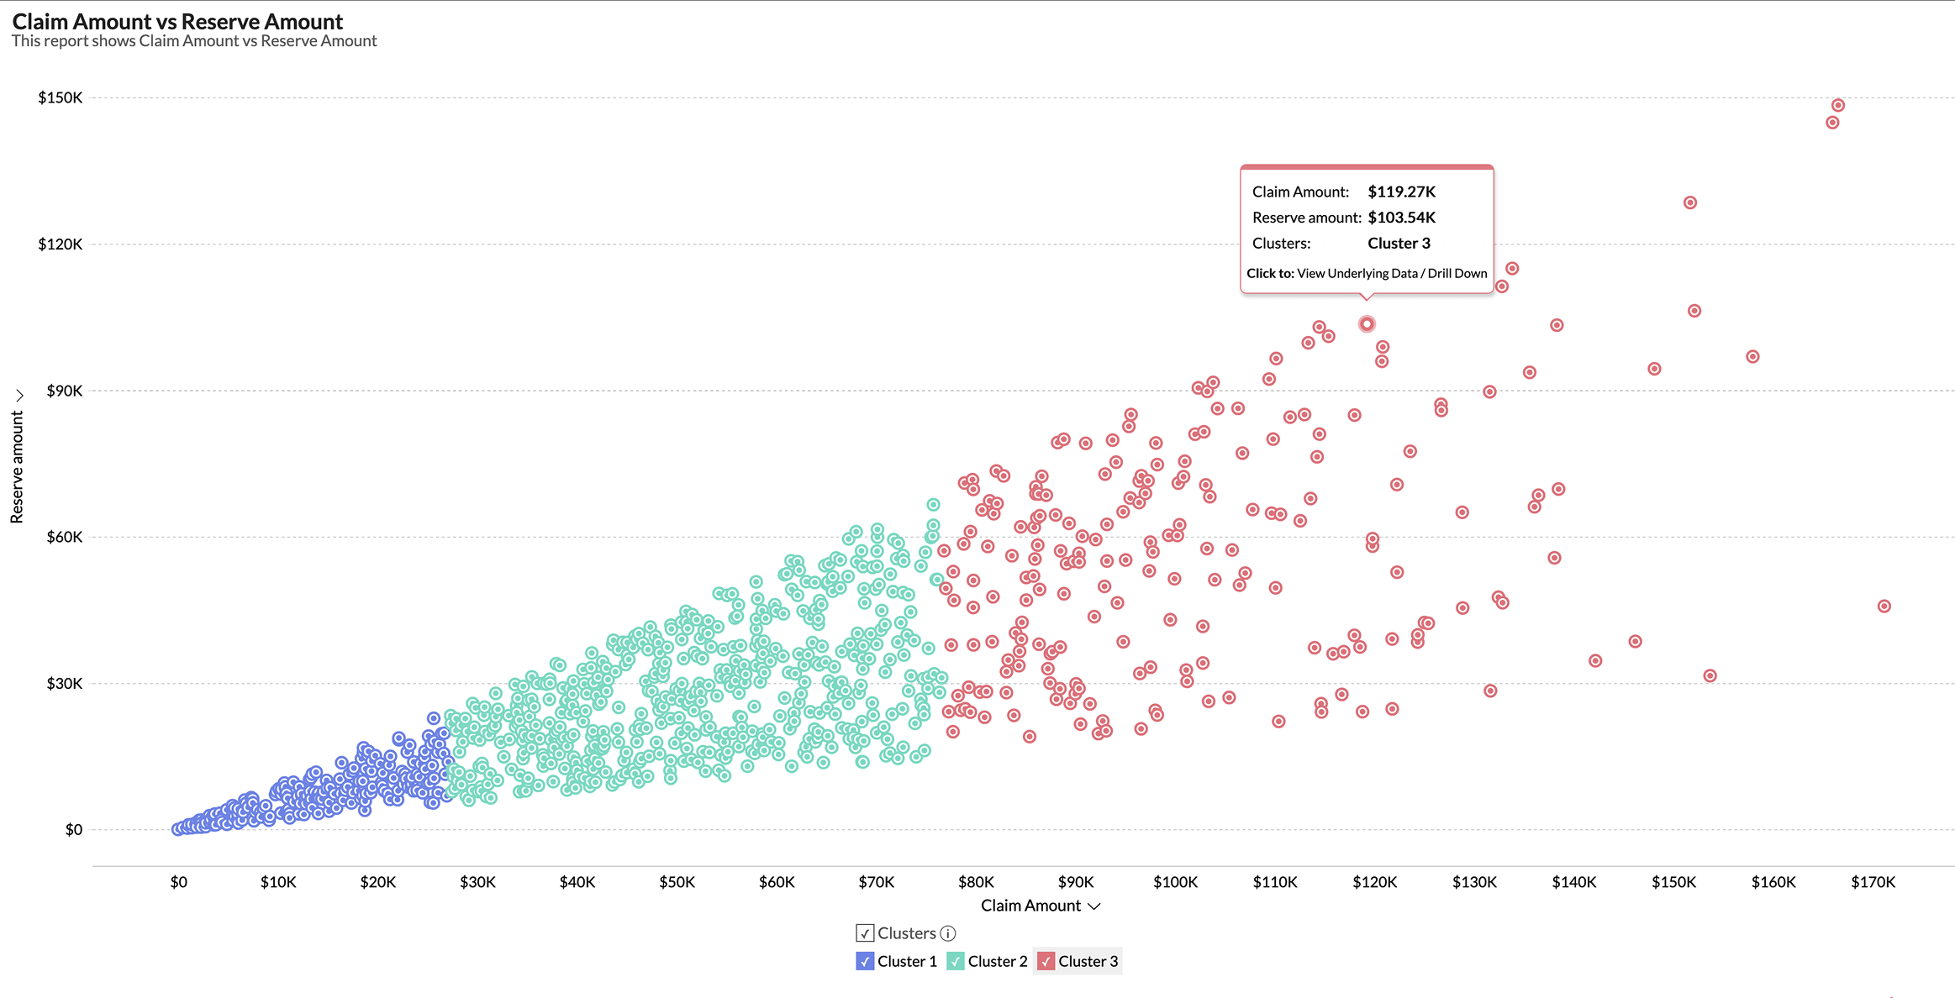
Task: Select the Claim Amount axis label
Action: (1030, 905)
